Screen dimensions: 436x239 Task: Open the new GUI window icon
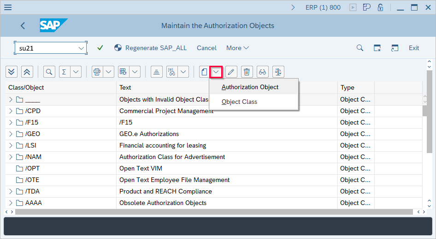(377, 48)
